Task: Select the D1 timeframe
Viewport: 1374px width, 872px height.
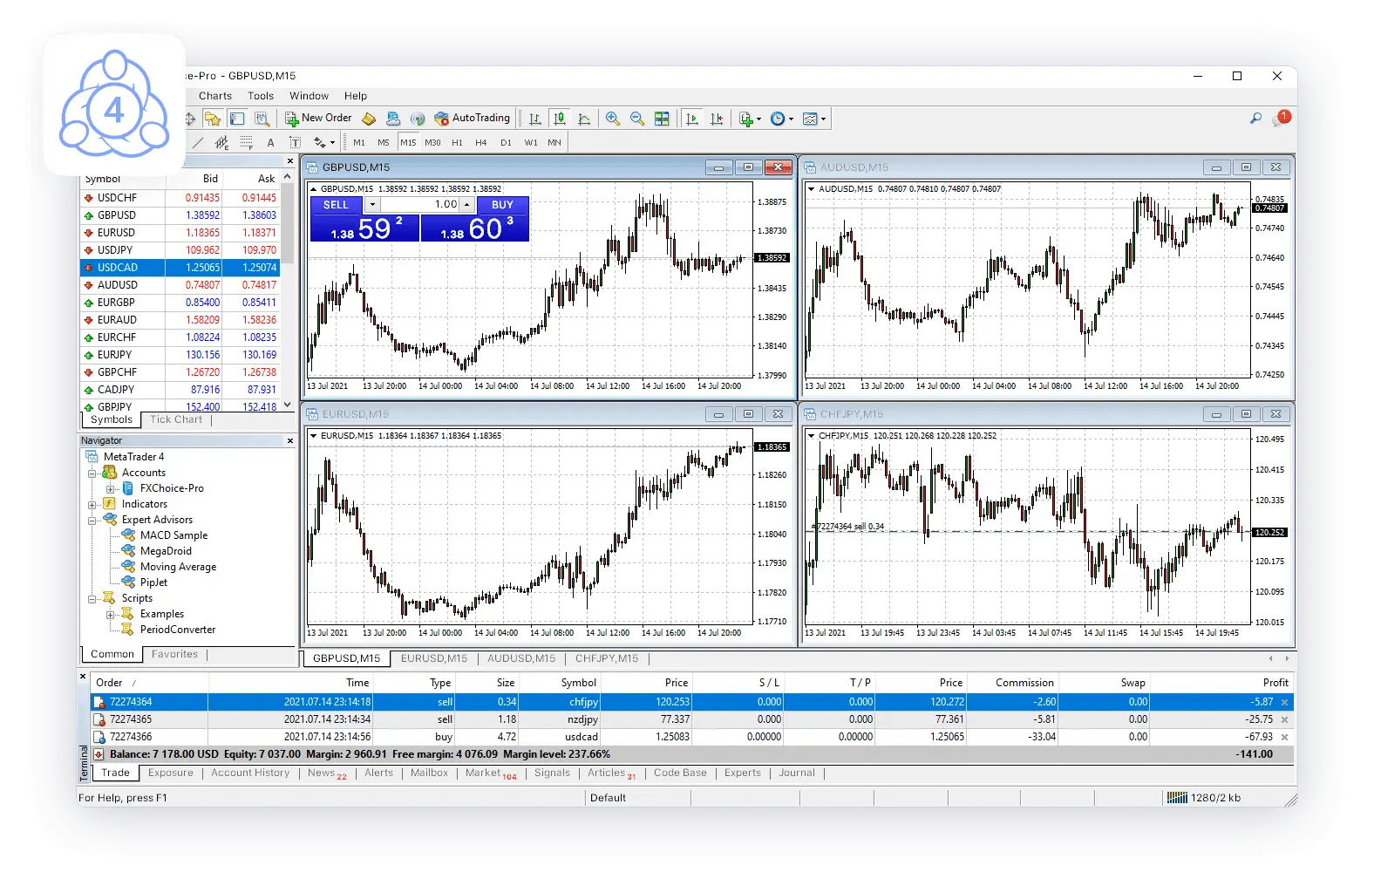Action: coord(506,142)
